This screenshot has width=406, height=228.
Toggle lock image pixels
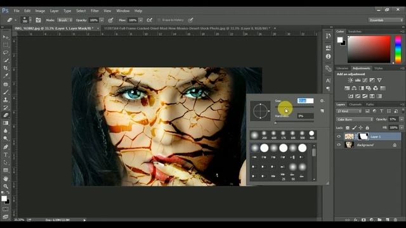coord(354,128)
